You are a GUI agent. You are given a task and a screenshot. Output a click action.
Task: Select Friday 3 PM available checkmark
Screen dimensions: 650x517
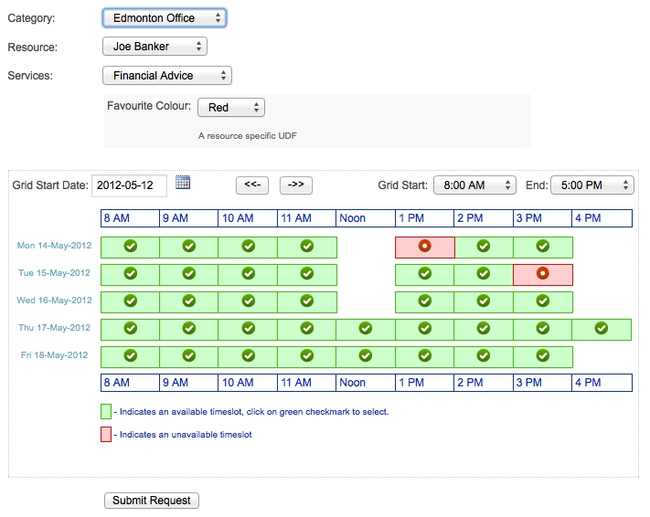[x=542, y=355]
